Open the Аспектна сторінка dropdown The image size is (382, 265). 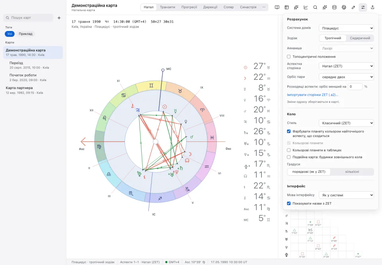346,66
